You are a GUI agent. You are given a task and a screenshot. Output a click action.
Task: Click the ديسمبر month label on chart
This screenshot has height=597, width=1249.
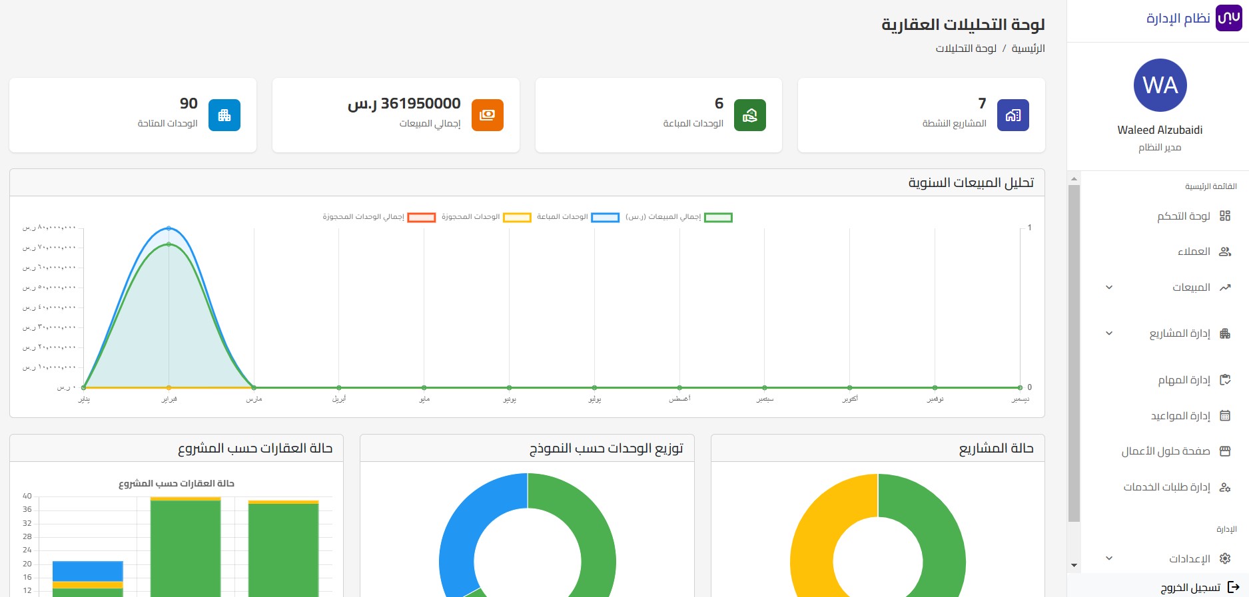(x=1021, y=399)
